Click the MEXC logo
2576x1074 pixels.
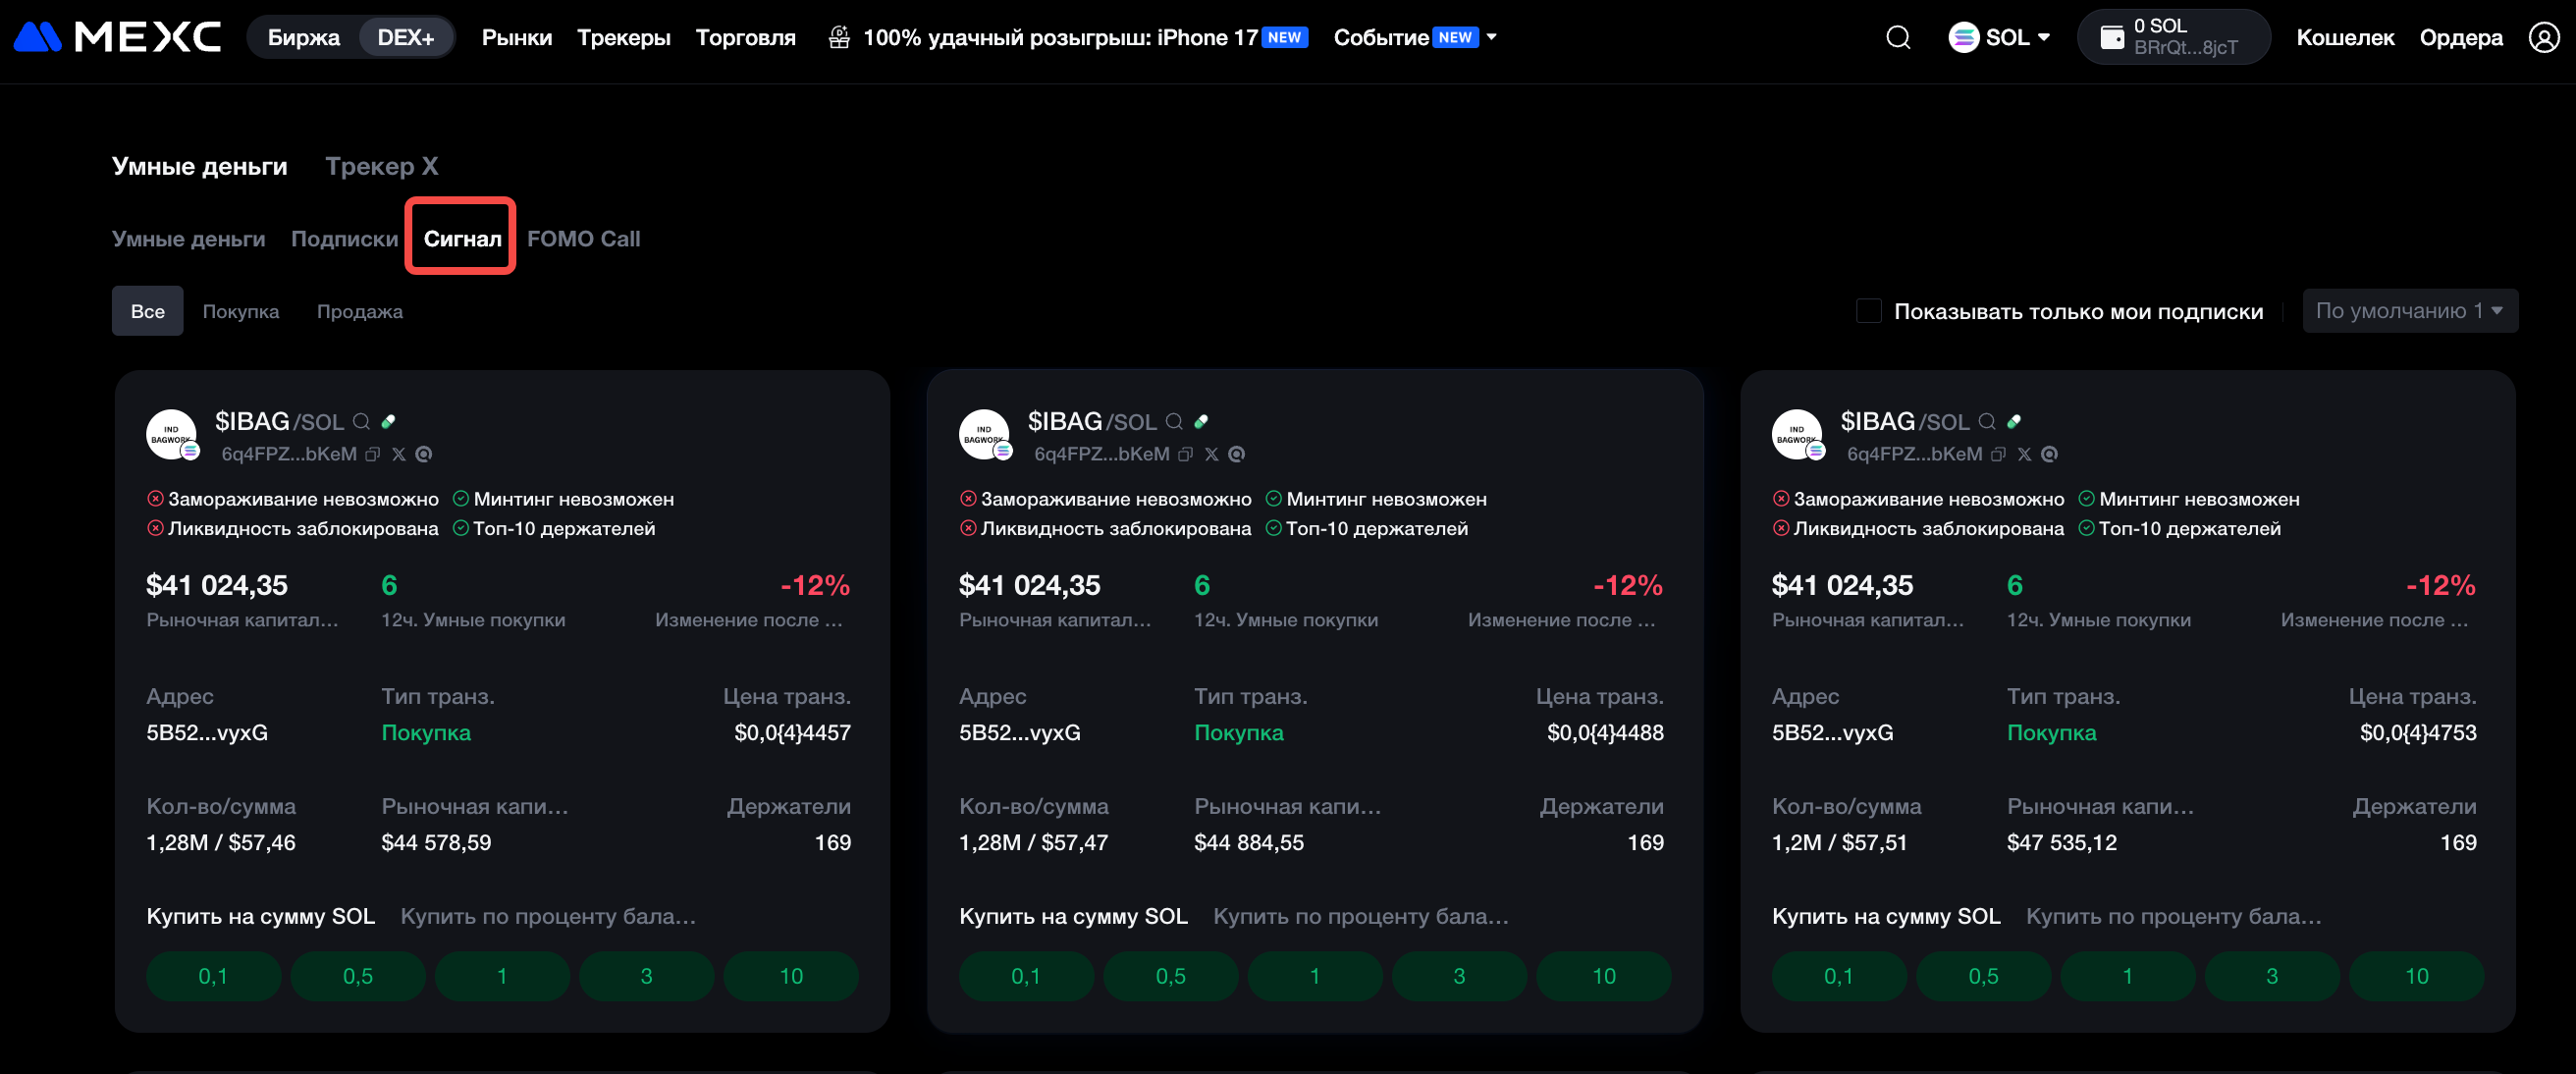click(117, 37)
